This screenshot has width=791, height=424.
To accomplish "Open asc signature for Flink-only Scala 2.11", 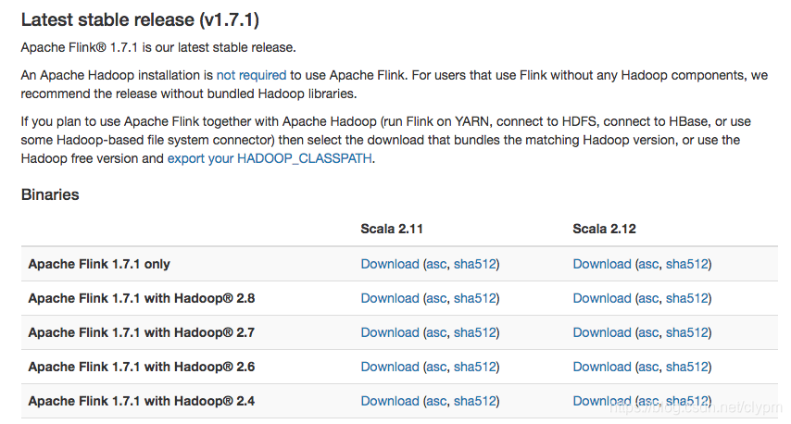I will point(436,264).
